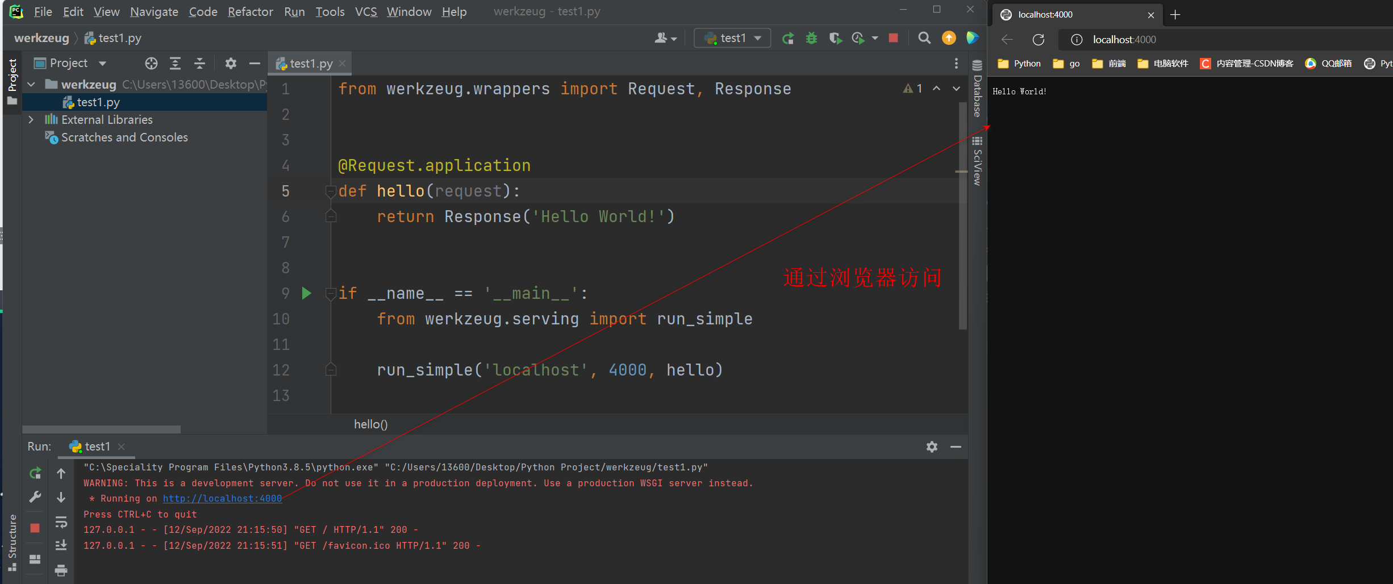Viewport: 1393px width, 584px height.
Task: Open the Navigate menu
Action: 154,11
